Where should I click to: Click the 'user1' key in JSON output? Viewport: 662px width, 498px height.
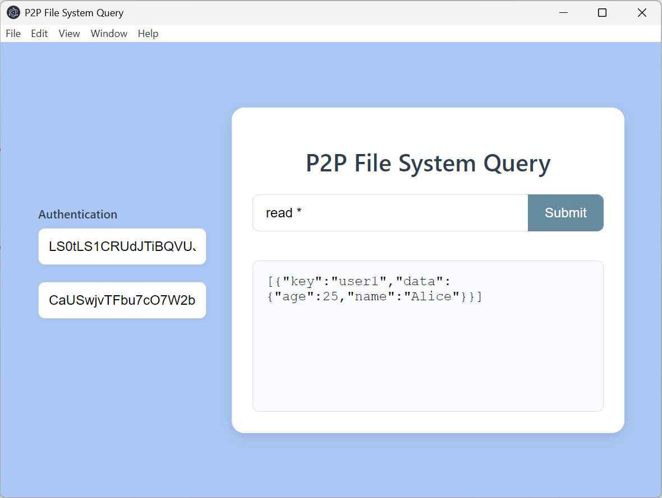coord(359,281)
